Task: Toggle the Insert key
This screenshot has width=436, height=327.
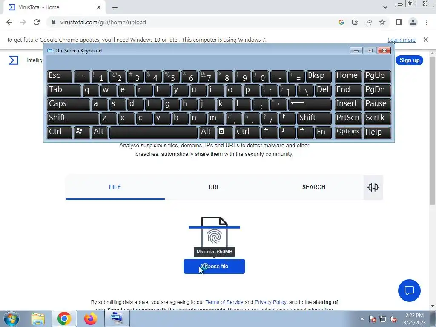Action: click(x=348, y=105)
